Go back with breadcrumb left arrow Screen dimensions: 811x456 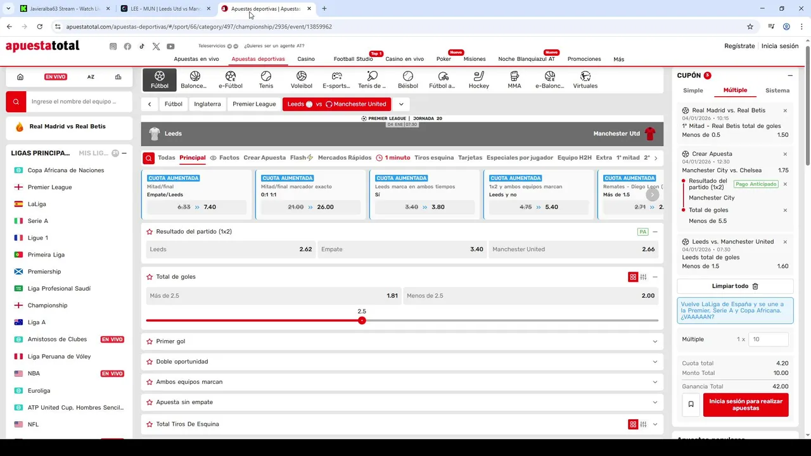pos(150,104)
